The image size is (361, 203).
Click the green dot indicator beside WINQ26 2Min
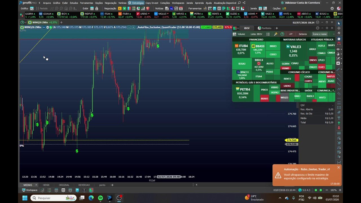(51, 27)
